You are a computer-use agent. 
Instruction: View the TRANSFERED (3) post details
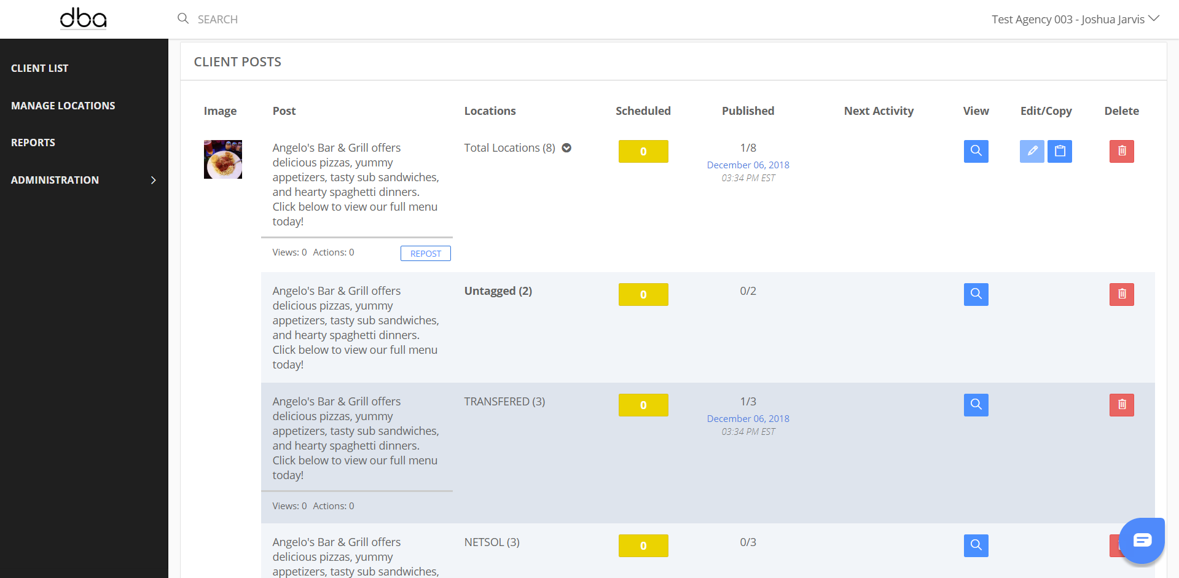pyautogui.click(x=976, y=405)
